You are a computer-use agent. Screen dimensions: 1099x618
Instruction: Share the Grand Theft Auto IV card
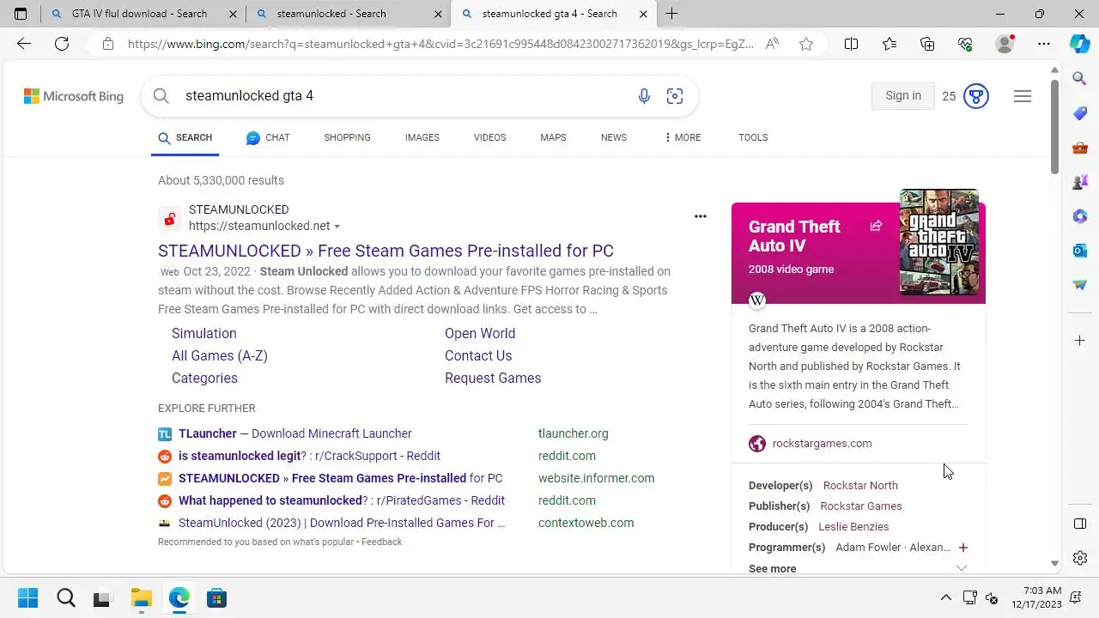pyautogui.click(x=876, y=226)
